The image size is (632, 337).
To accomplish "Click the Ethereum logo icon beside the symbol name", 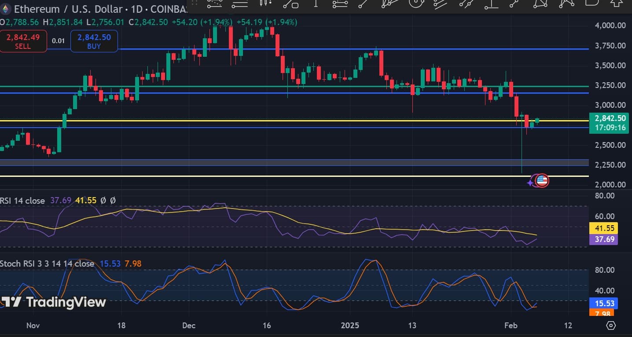I will 5,9.
